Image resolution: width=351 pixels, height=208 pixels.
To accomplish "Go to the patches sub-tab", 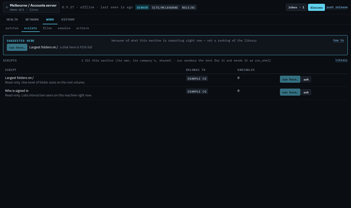I will (x=12, y=28).
